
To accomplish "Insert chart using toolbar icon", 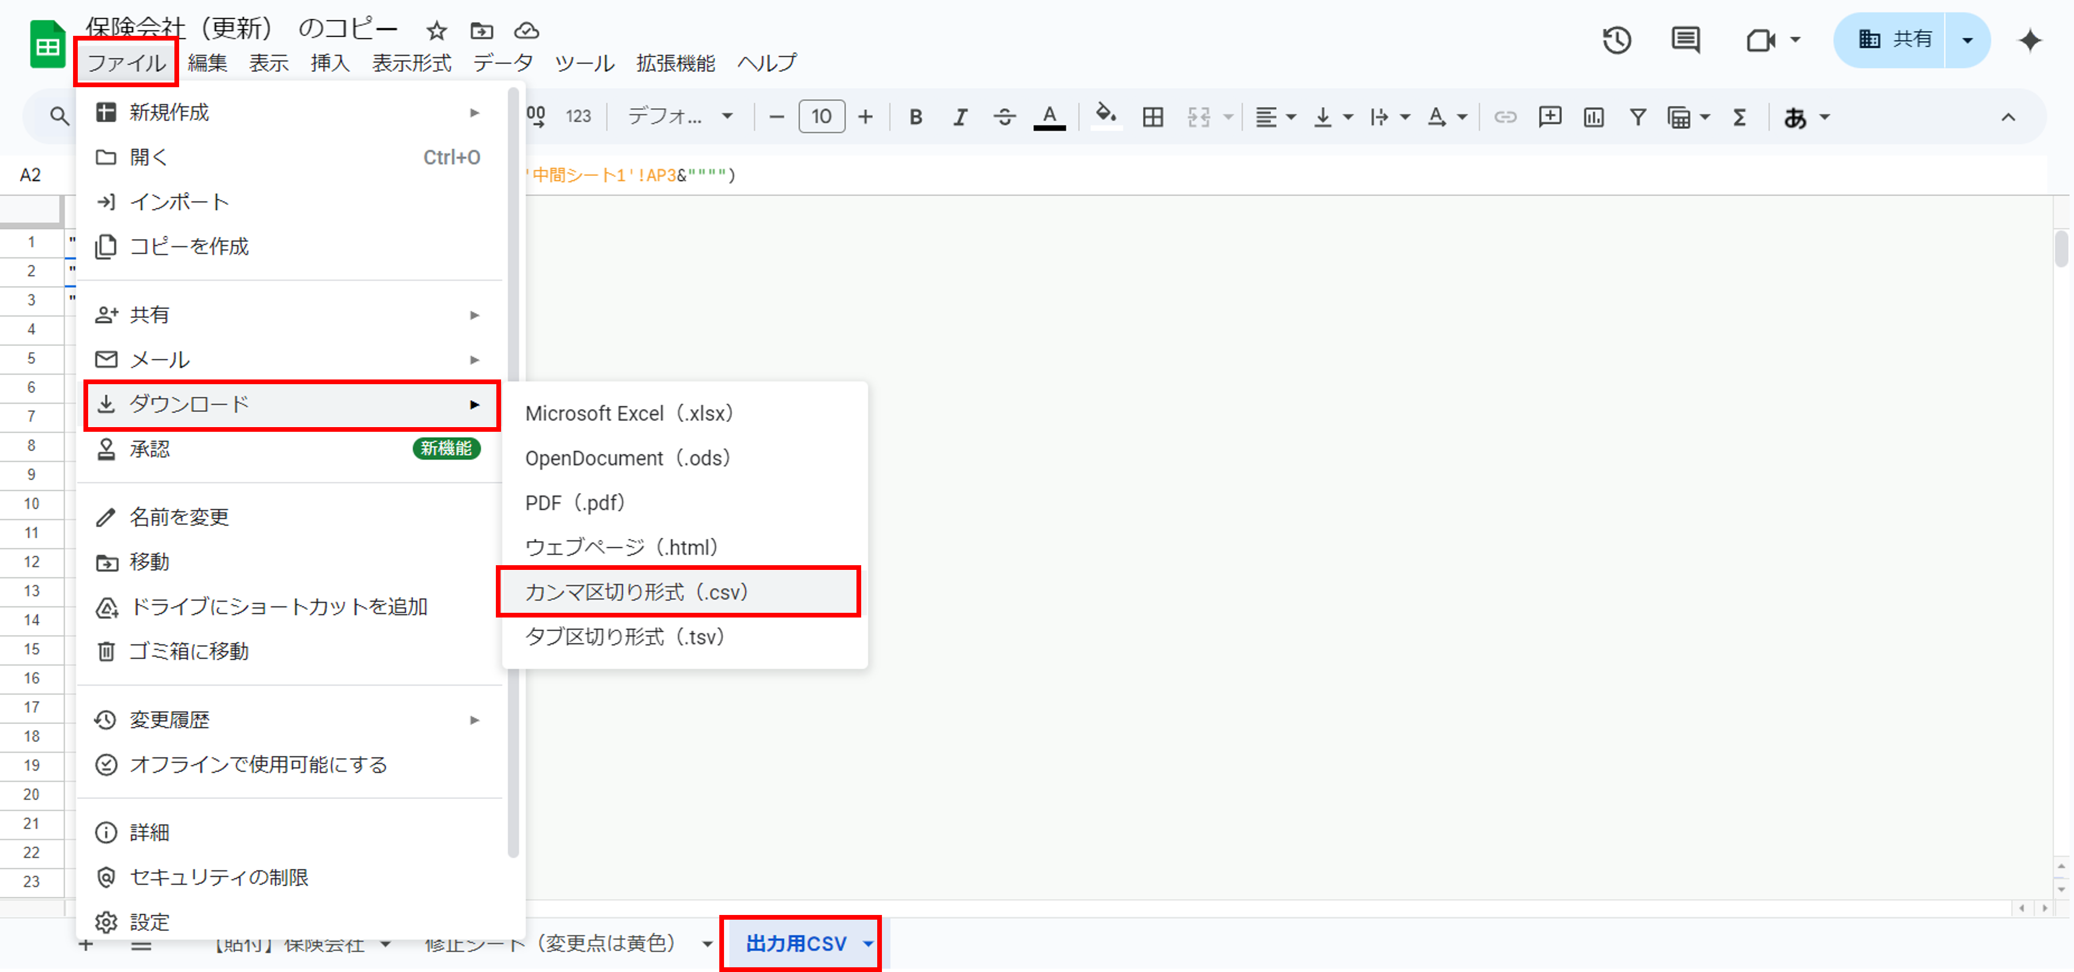I will pyautogui.click(x=1593, y=117).
